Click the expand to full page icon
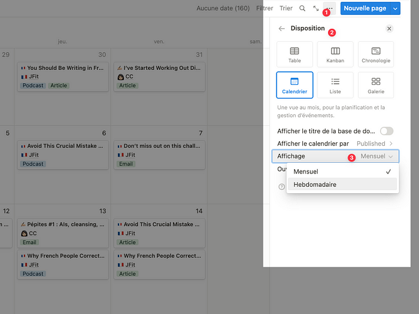Viewport: 419px width, 314px height. point(316,8)
